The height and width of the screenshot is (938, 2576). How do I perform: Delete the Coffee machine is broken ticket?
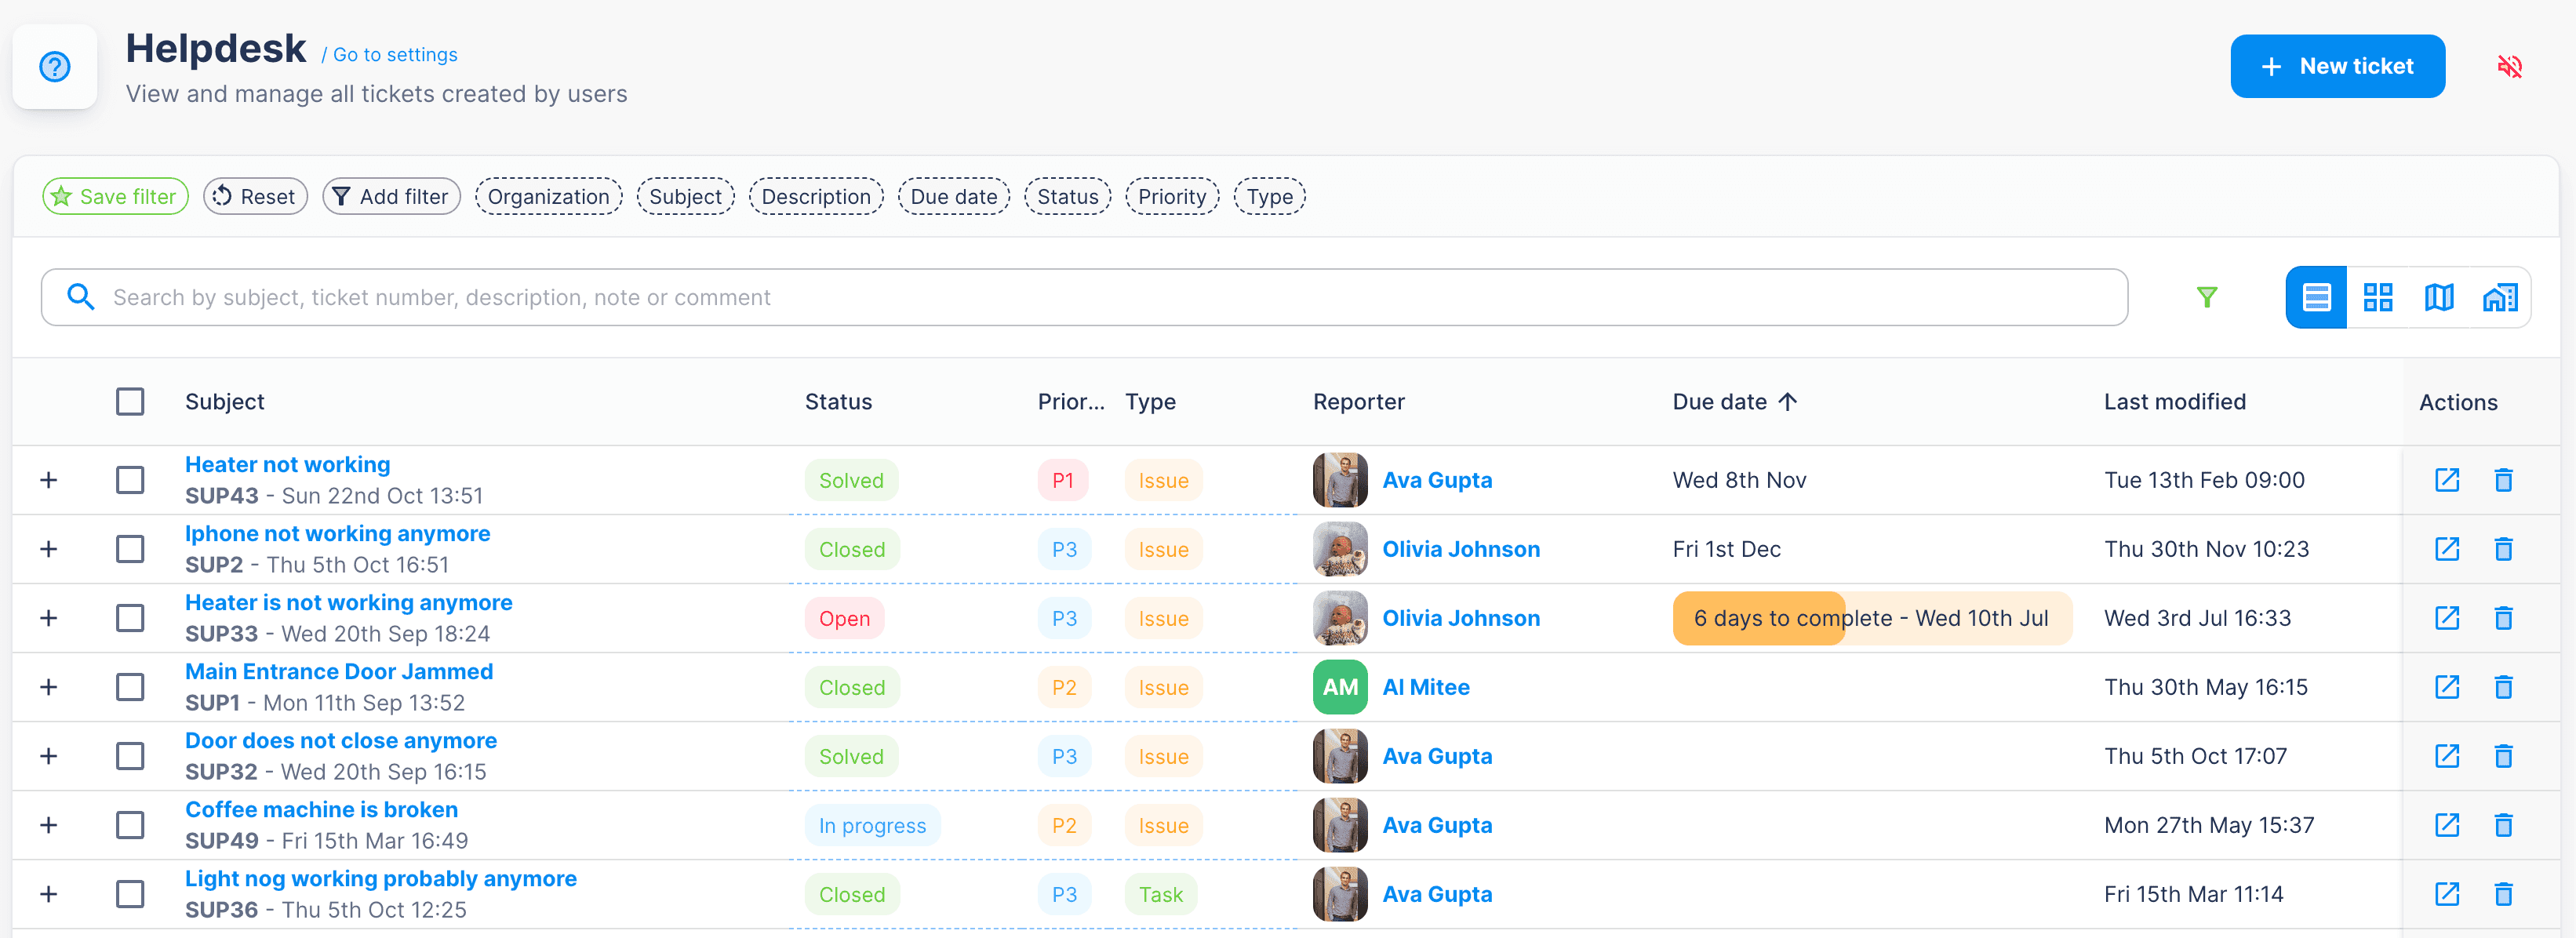coord(2503,825)
